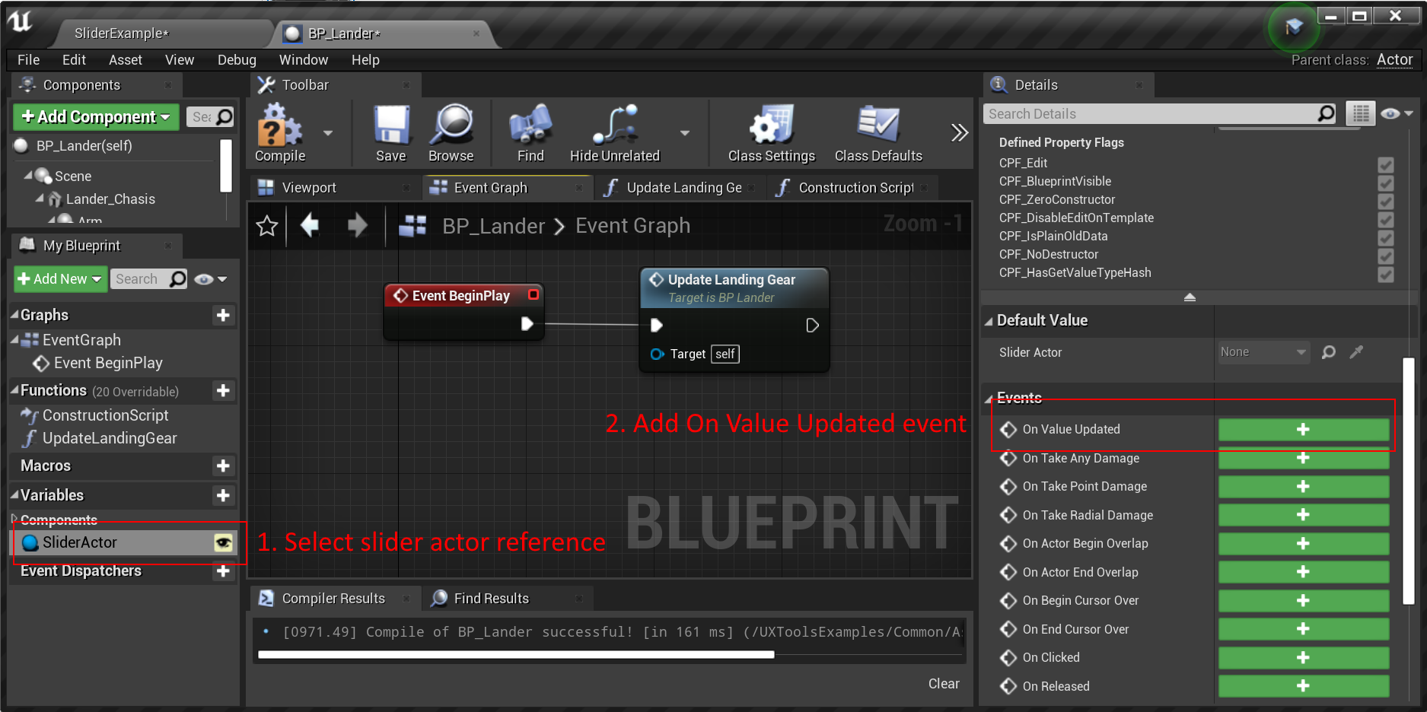Click the Hide Unrelated toolbar icon
The image size is (1427, 712).
(x=615, y=126)
